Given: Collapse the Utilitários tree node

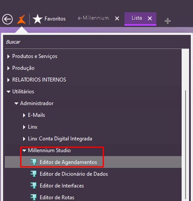Looking at the screenshot, I should tap(8, 92).
